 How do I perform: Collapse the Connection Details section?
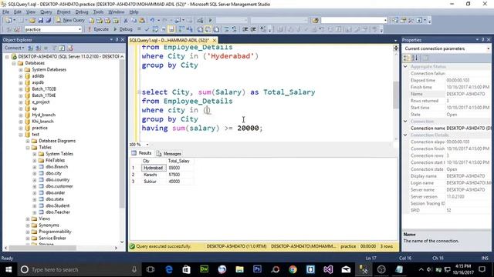coord(405,135)
